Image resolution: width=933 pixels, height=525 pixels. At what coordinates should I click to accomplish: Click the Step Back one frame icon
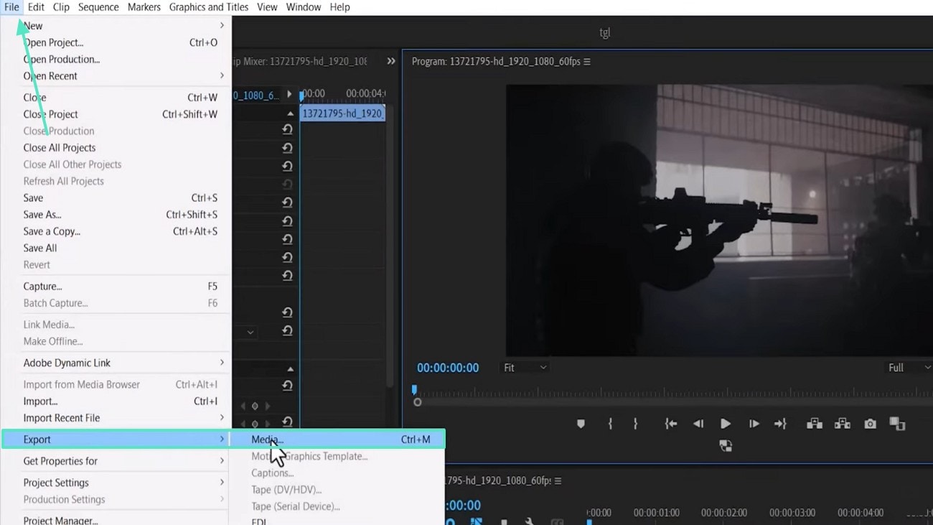click(698, 424)
